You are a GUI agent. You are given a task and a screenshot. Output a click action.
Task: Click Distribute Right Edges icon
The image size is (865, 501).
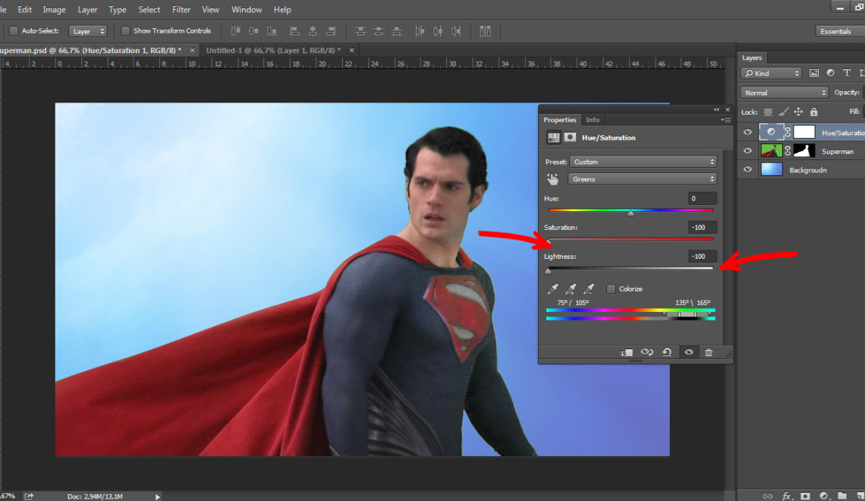[456, 31]
